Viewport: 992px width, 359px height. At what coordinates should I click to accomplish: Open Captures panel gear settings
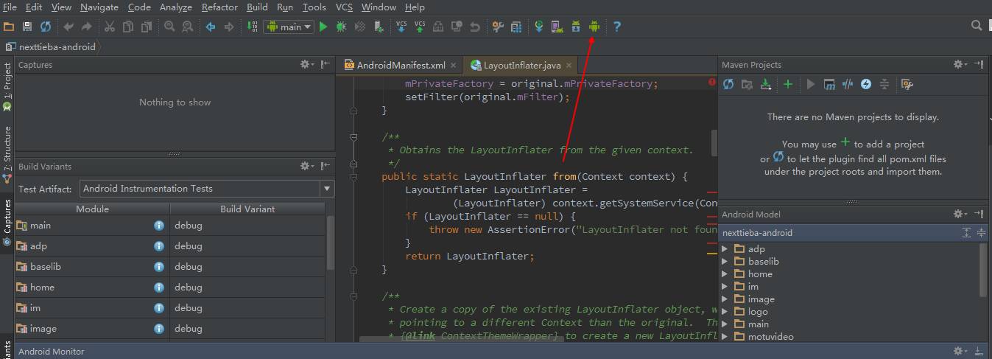pyautogui.click(x=306, y=65)
